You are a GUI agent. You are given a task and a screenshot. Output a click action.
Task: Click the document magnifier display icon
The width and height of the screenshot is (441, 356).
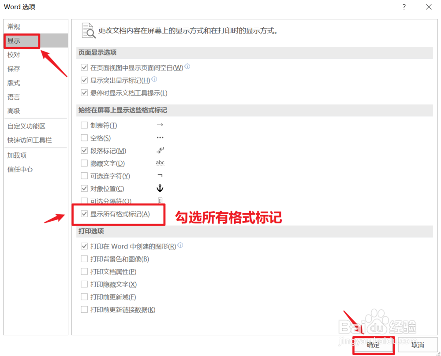[89, 31]
